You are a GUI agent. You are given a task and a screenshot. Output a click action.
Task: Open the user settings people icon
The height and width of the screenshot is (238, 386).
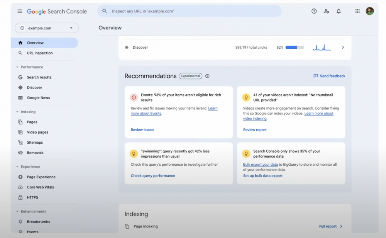[x=326, y=11]
